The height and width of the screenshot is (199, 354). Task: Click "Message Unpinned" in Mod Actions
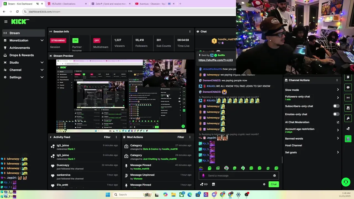pos(142,175)
